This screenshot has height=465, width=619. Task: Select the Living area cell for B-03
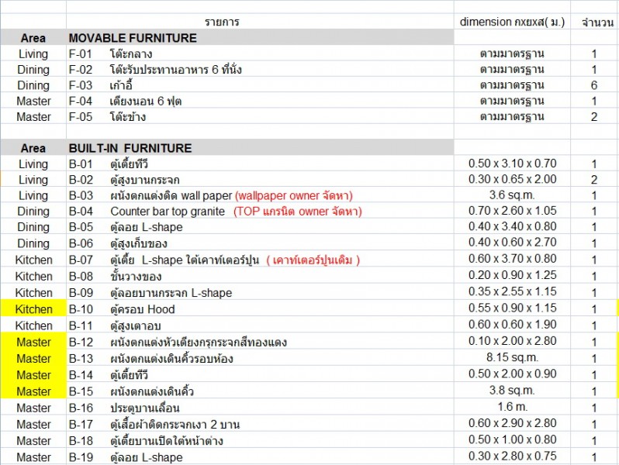[x=33, y=195]
